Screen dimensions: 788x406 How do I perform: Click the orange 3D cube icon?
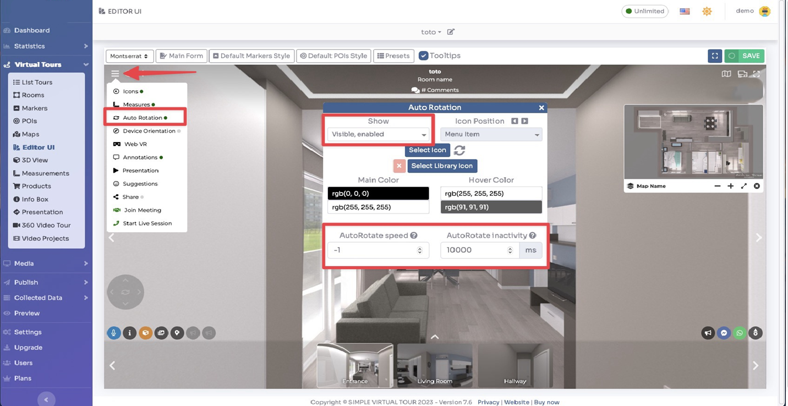[145, 333]
